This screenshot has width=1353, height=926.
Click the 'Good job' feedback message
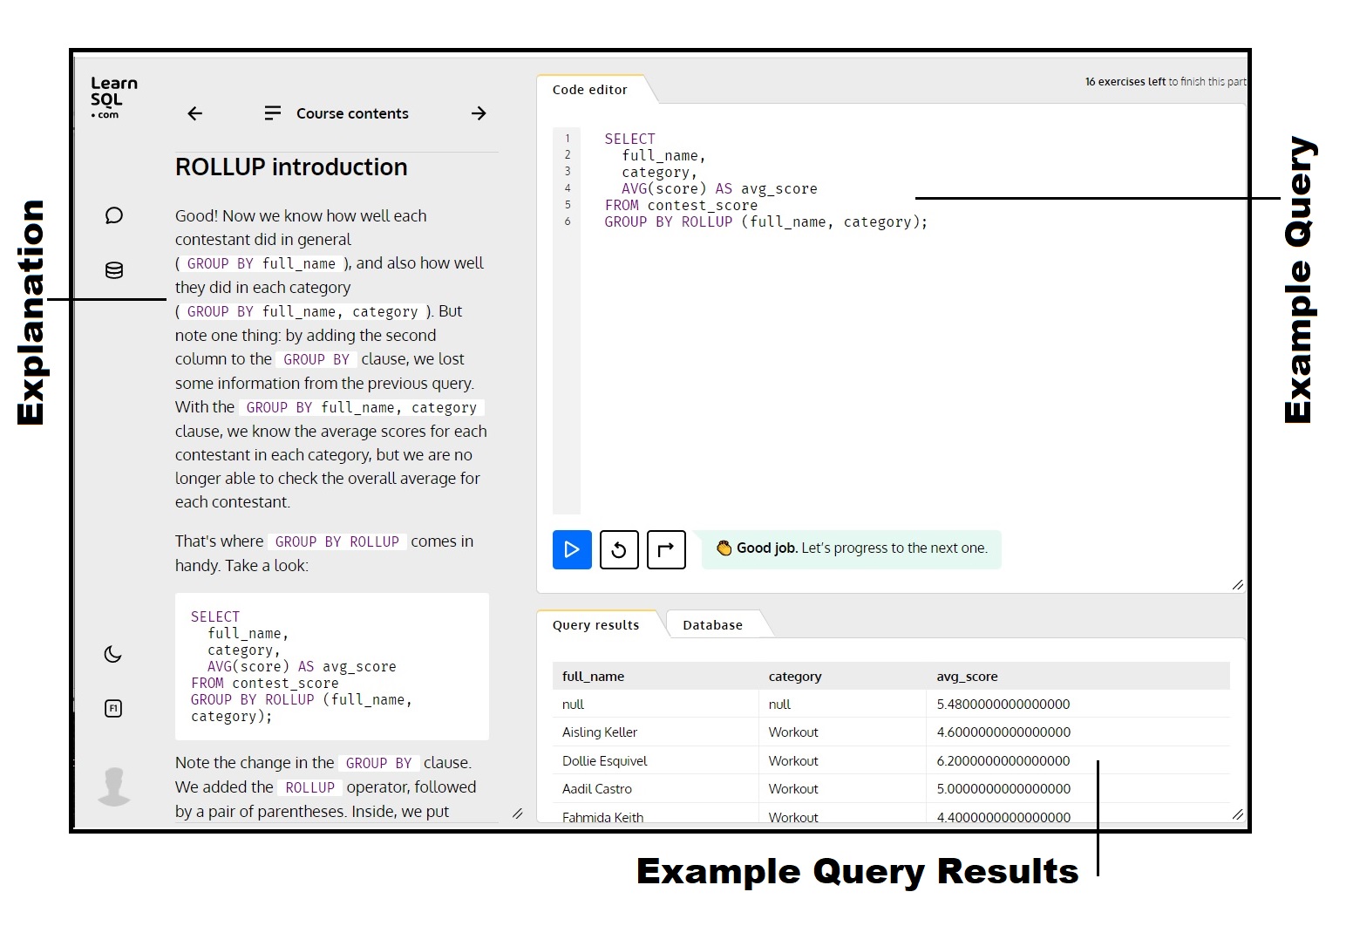tap(852, 549)
